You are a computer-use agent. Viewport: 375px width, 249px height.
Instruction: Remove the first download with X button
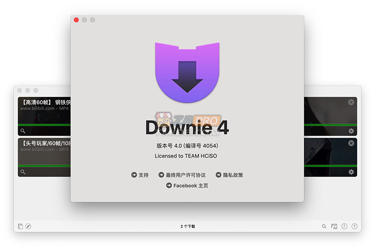pos(351,102)
